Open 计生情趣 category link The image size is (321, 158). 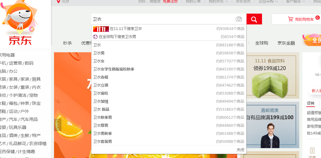click(26, 152)
